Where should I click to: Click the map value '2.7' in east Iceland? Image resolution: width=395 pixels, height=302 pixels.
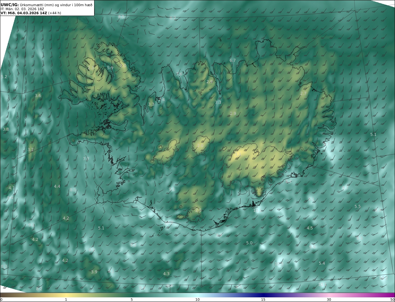(304, 93)
